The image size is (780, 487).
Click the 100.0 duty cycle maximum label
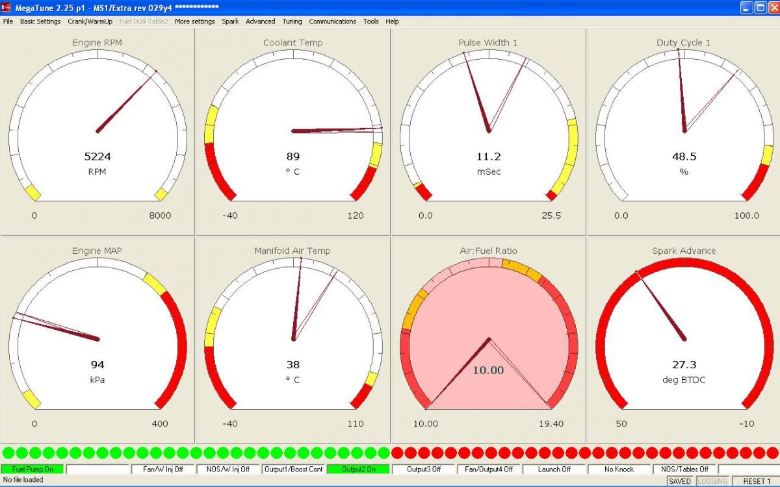[x=746, y=216]
